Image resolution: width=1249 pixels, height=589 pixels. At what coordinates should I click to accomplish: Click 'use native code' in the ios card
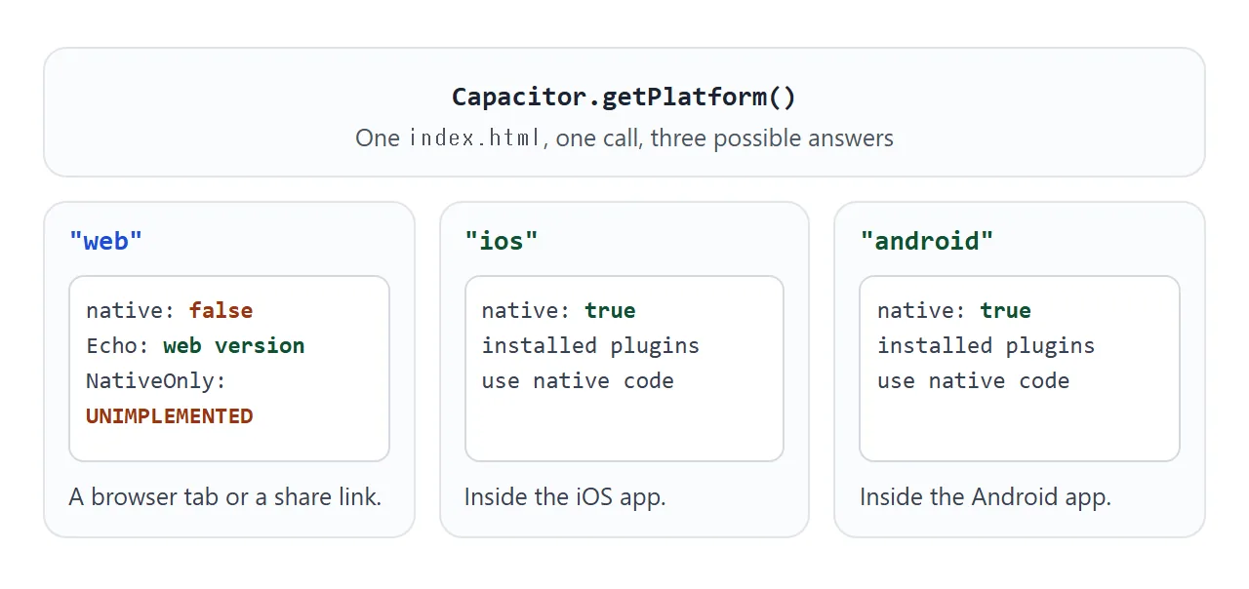pos(578,381)
